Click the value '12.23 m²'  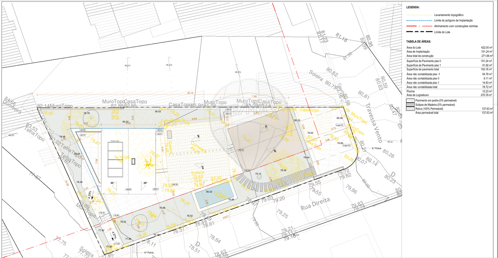click(487, 91)
